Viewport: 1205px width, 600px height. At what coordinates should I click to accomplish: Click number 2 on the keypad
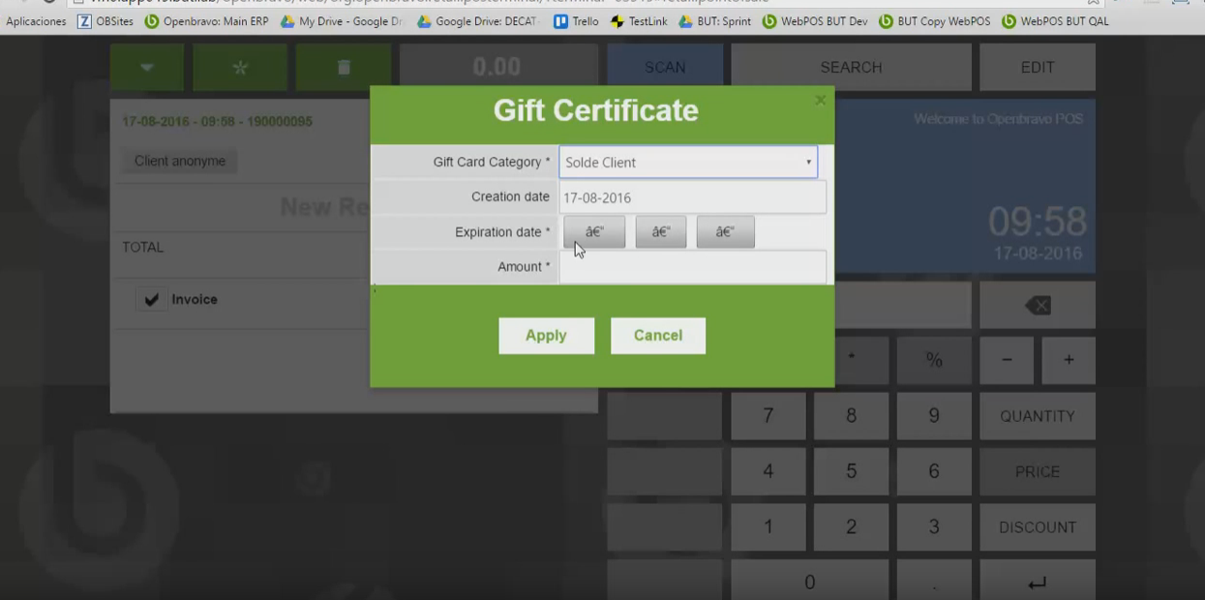tap(852, 527)
